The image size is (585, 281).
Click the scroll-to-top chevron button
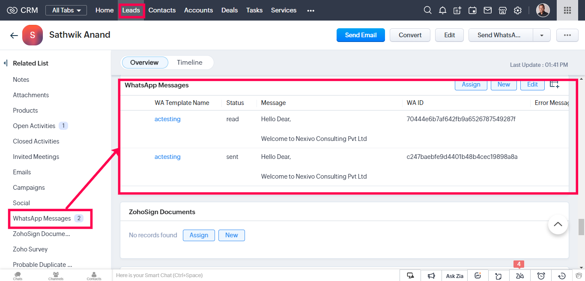click(558, 224)
